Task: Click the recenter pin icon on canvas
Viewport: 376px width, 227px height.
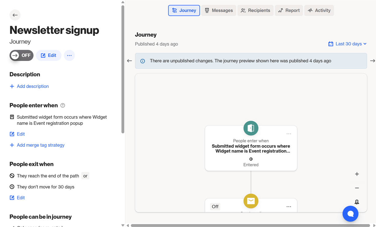Action: point(357,202)
